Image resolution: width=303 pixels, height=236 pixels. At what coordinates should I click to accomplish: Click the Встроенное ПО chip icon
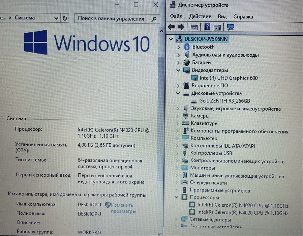point(186,85)
